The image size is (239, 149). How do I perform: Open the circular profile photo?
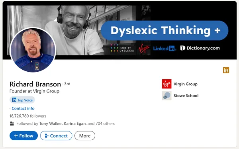(x=33, y=50)
